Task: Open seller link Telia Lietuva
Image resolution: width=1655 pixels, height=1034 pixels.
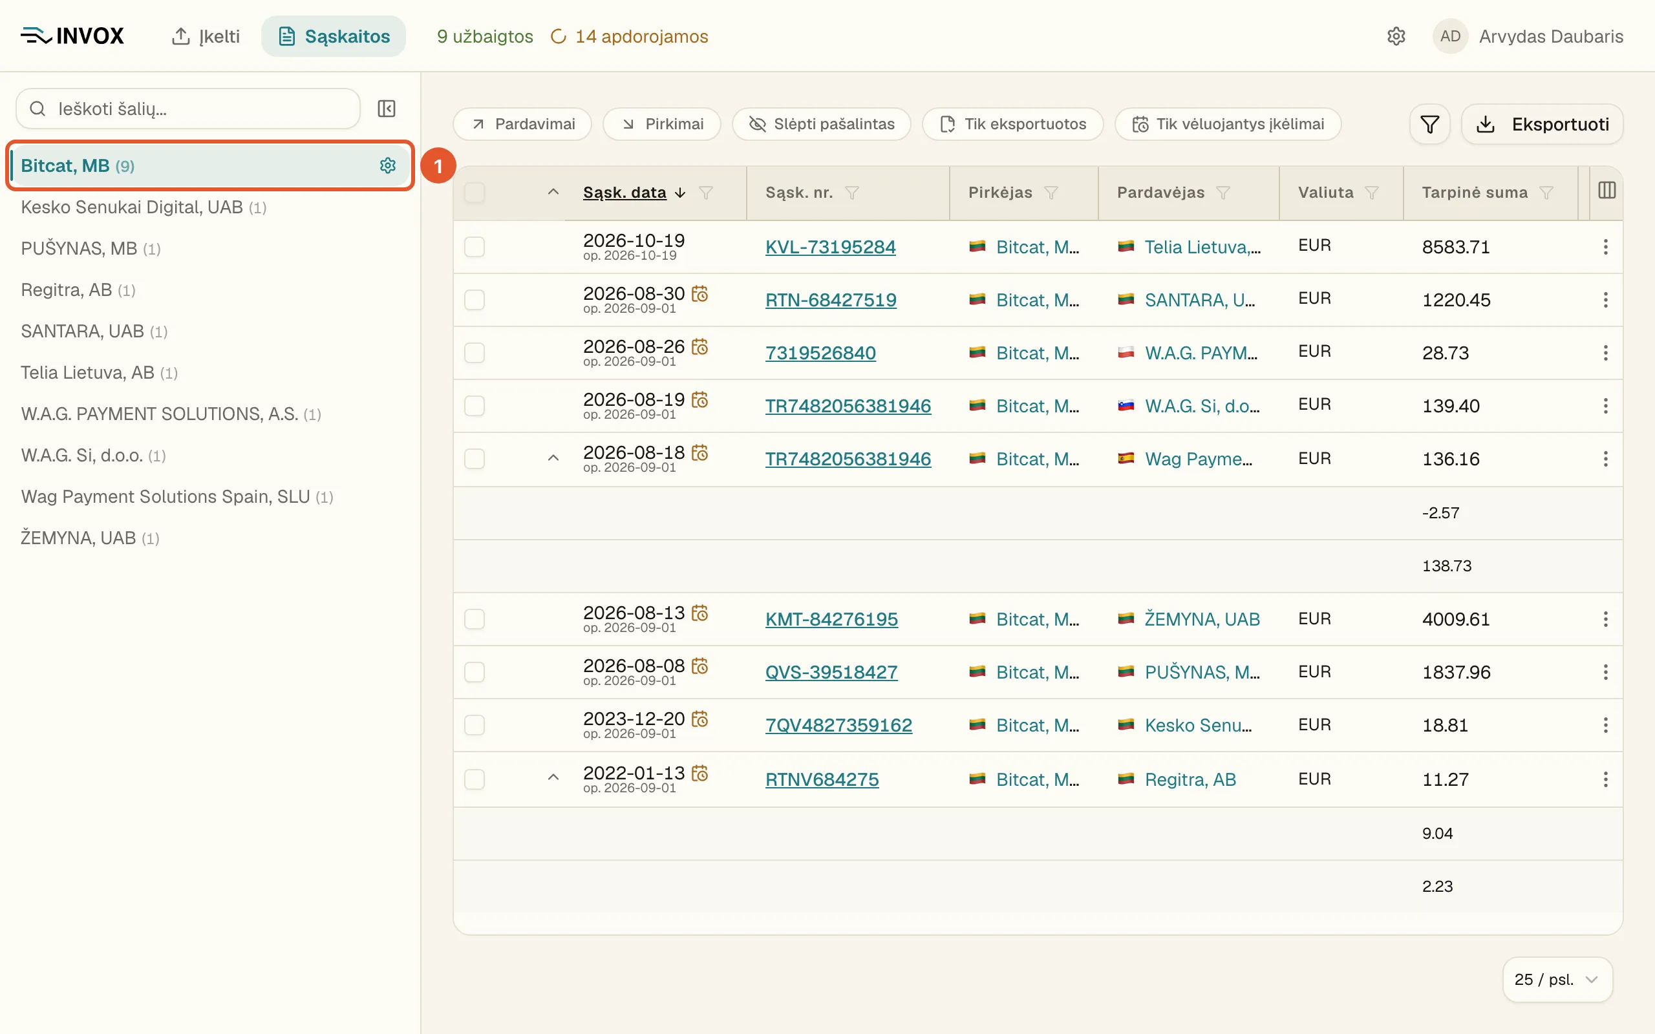Action: point(1202,247)
